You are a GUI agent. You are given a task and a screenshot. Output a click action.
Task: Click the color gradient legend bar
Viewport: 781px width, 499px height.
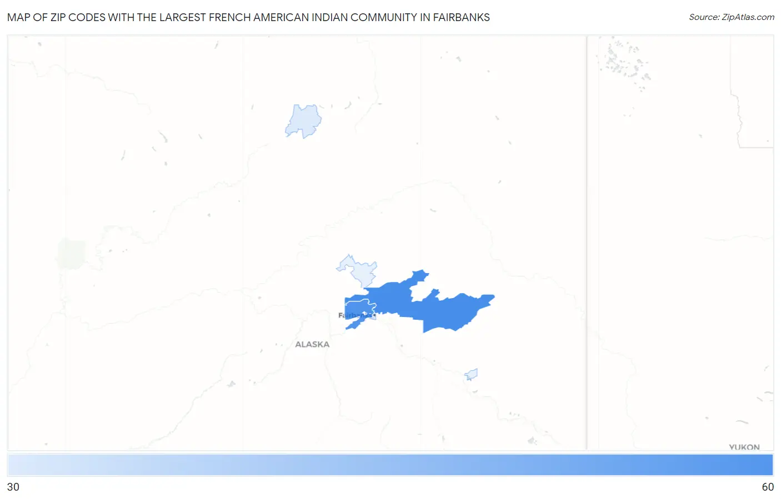pos(390,465)
